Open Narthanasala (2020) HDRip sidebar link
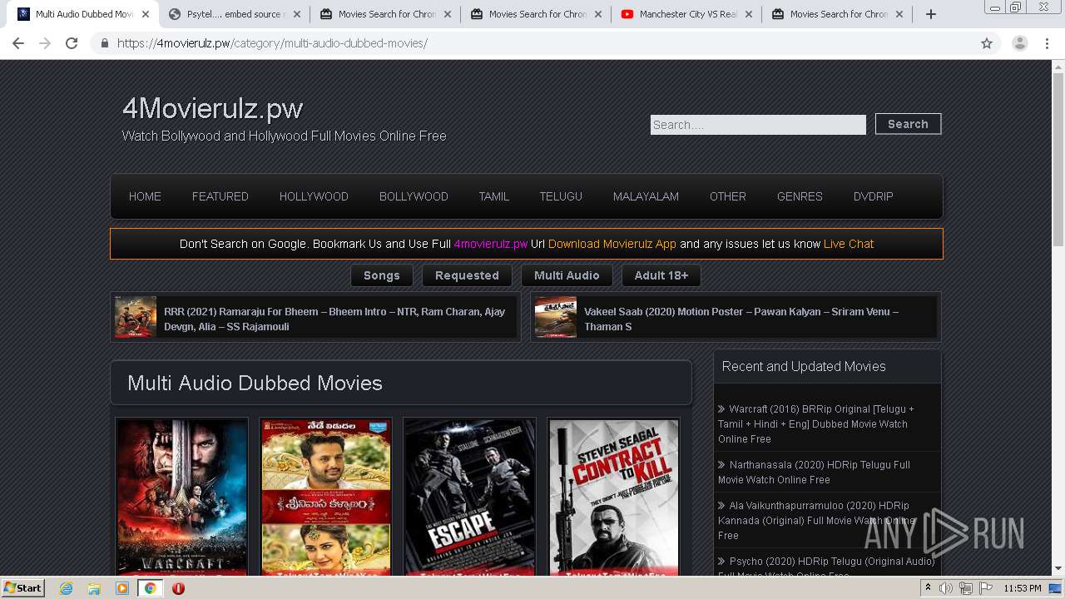Screen dimensions: 1065x599 tap(814, 473)
